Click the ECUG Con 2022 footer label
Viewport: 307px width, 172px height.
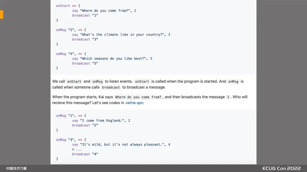pyautogui.click(x=281, y=168)
